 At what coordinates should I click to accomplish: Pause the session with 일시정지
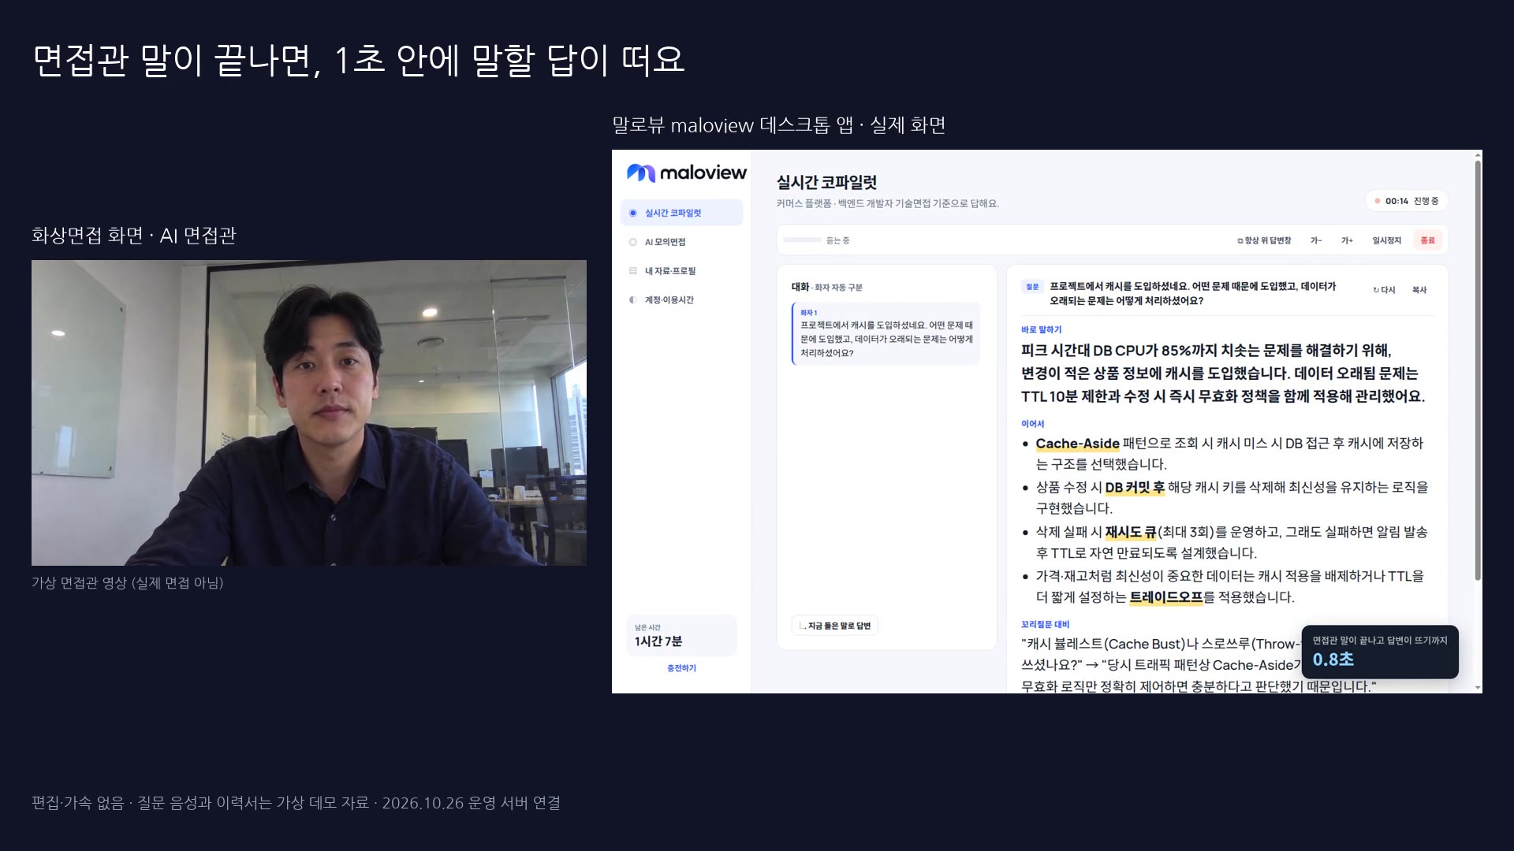point(1386,240)
